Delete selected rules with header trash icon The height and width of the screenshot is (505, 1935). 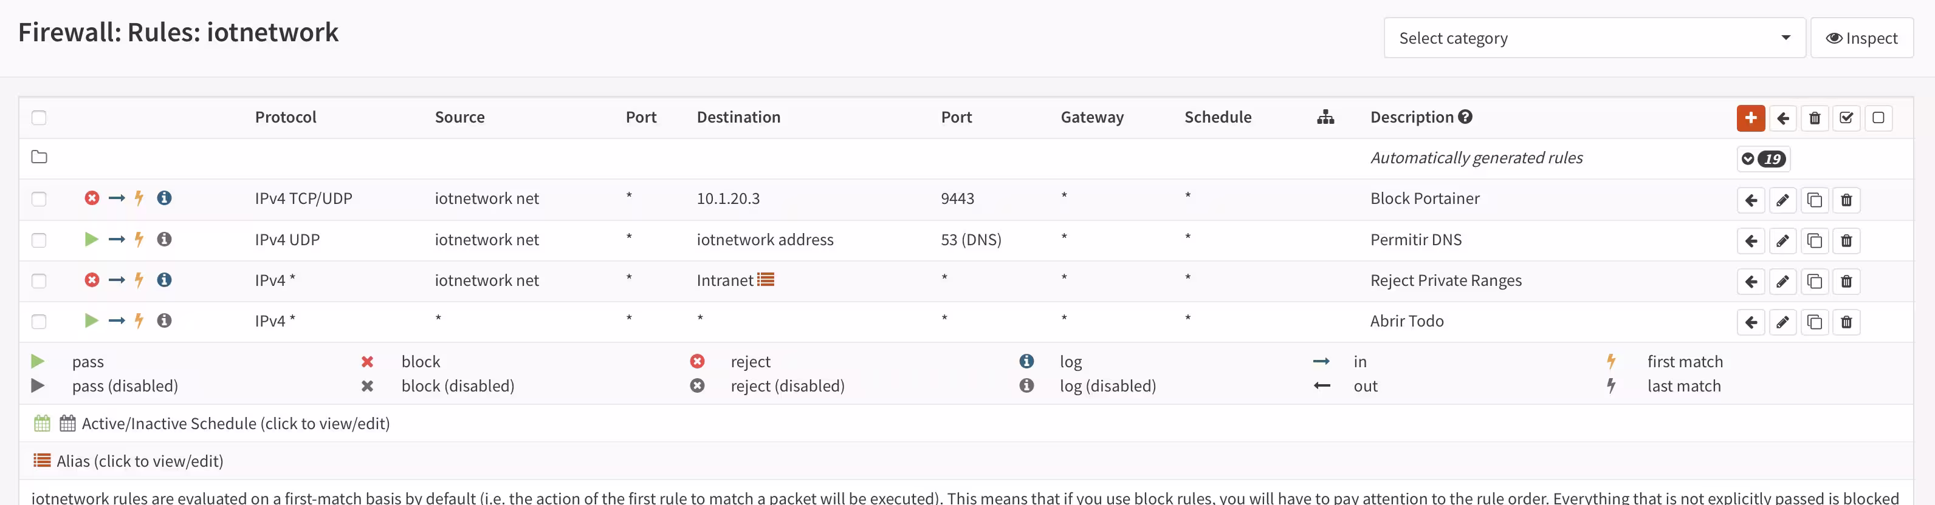pos(1814,118)
